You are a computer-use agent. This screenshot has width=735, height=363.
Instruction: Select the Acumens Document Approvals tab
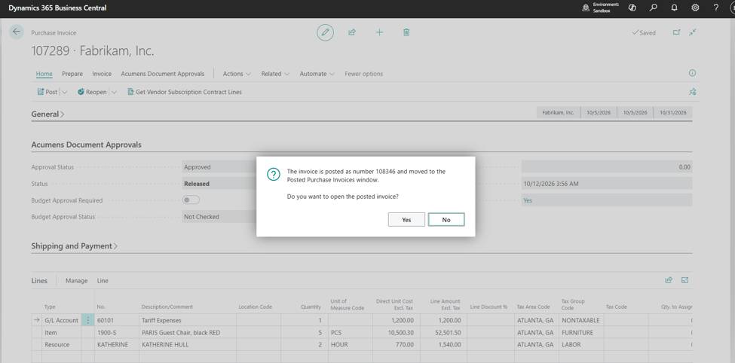point(163,74)
